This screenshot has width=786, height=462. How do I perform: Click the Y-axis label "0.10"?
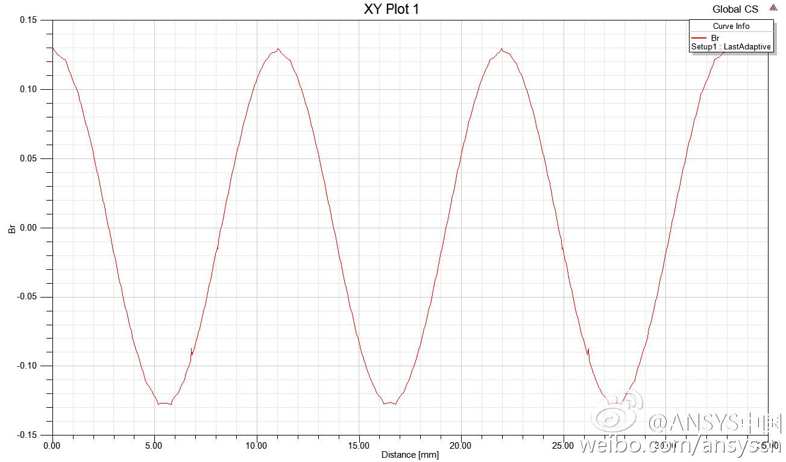pyautogui.click(x=28, y=89)
